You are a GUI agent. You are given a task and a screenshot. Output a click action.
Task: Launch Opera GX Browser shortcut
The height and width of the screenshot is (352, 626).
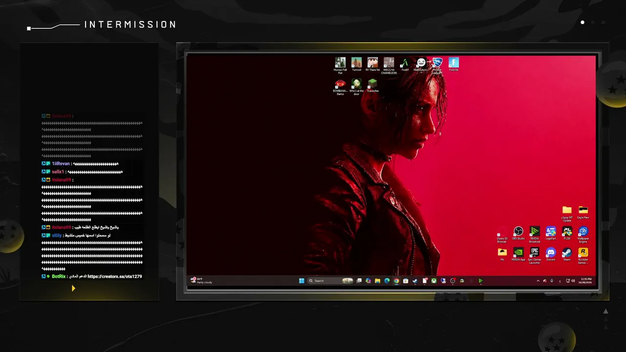502,235
